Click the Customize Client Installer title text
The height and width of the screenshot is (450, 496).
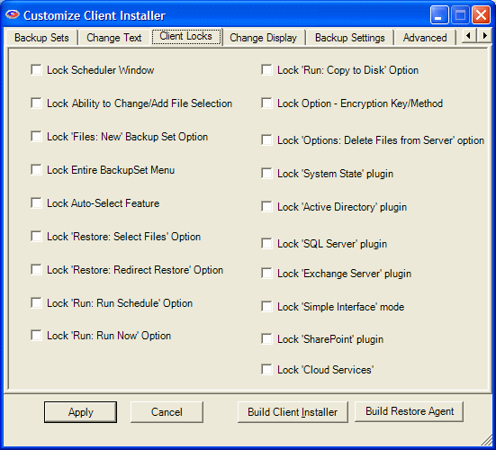(95, 15)
